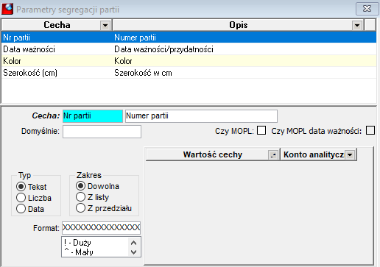Select the Kolor row in the list
This screenshot has height=267, width=380.
click(x=189, y=61)
